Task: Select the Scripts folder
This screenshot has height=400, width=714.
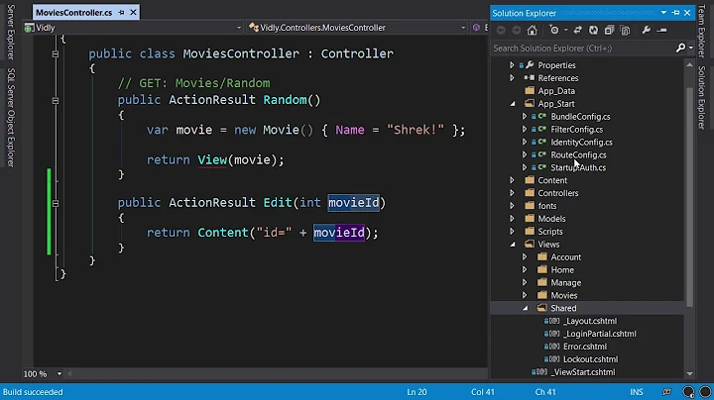Action: 550,232
